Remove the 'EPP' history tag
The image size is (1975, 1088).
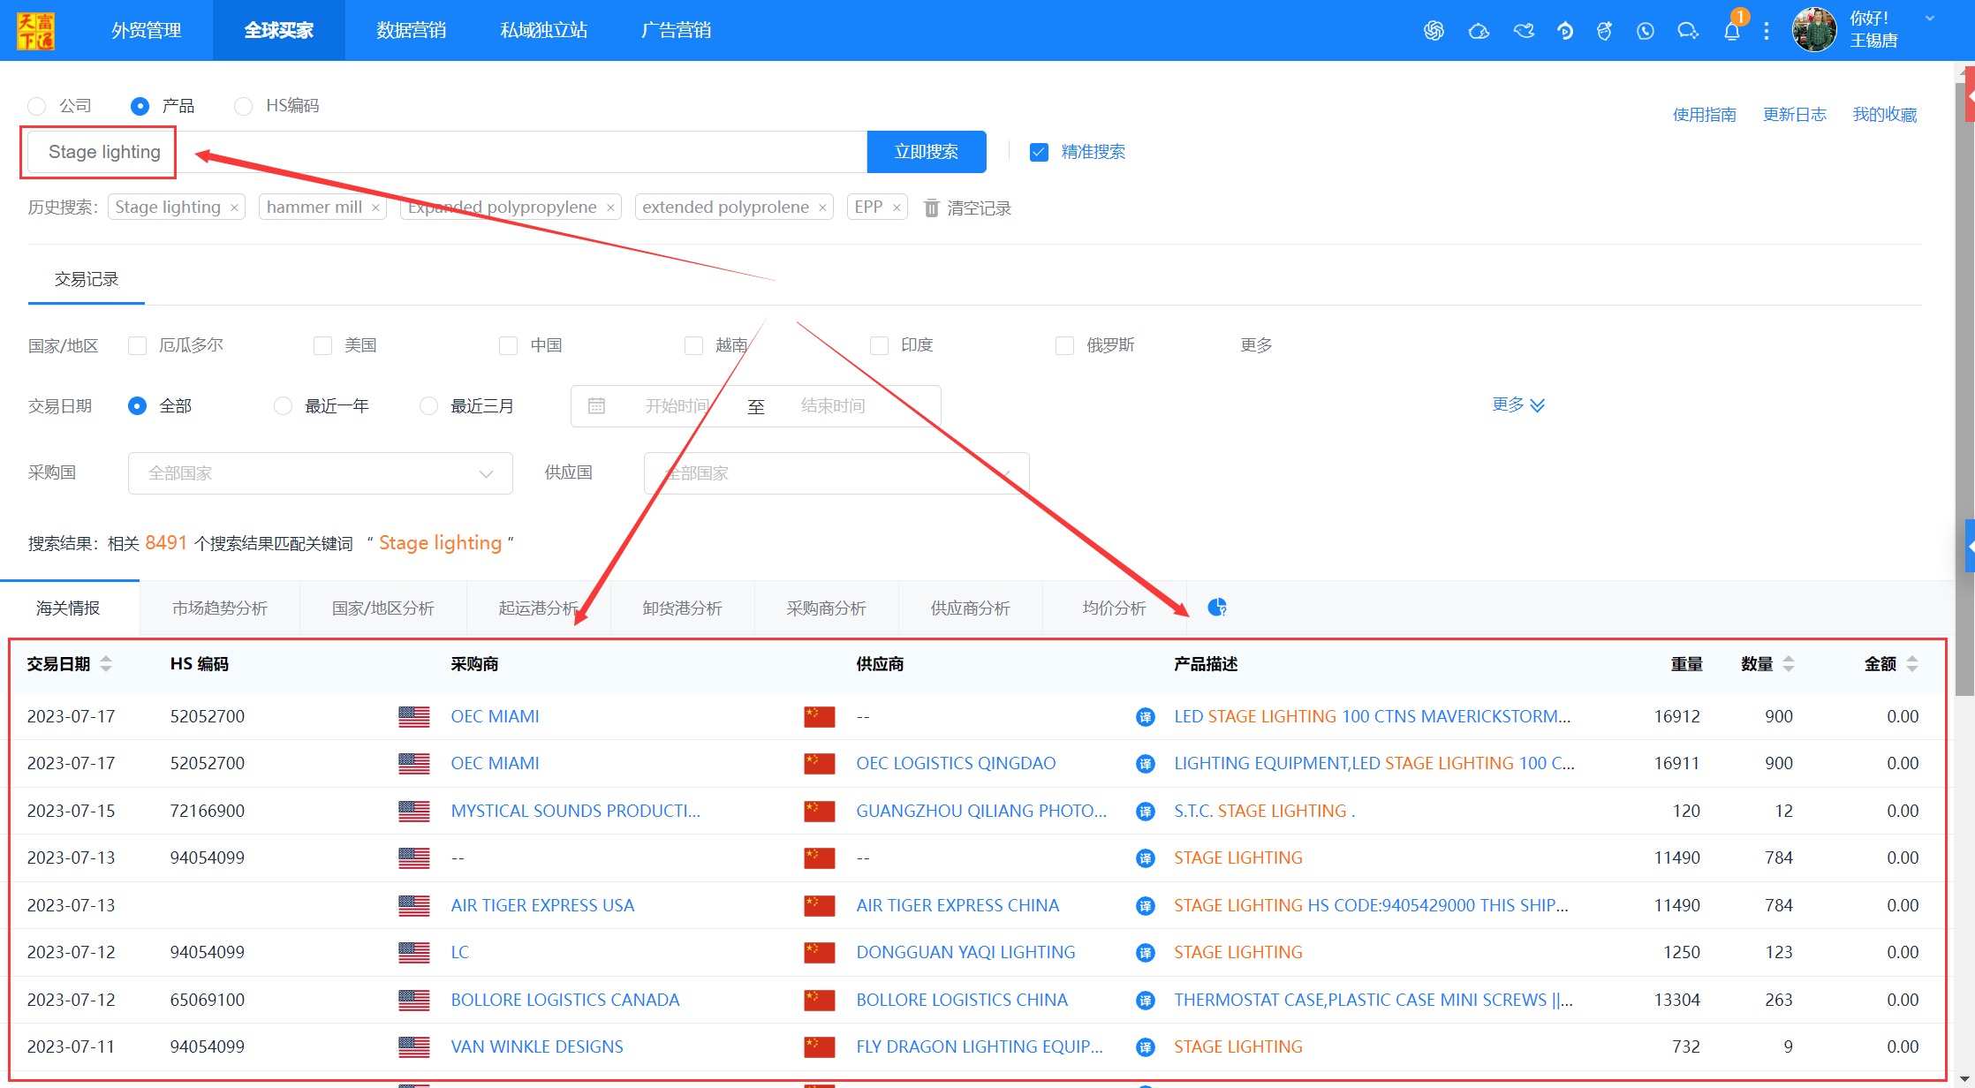[x=897, y=208]
